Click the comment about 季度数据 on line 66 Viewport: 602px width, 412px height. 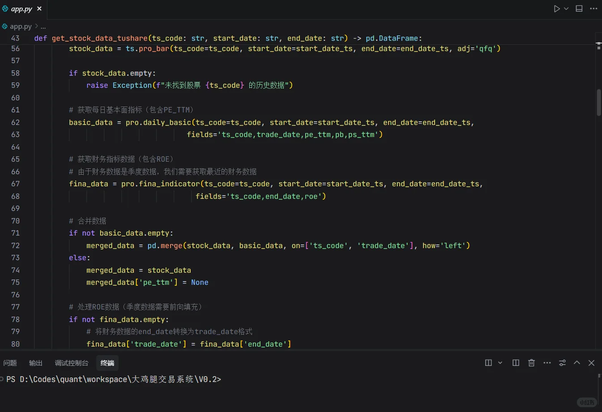[163, 172]
